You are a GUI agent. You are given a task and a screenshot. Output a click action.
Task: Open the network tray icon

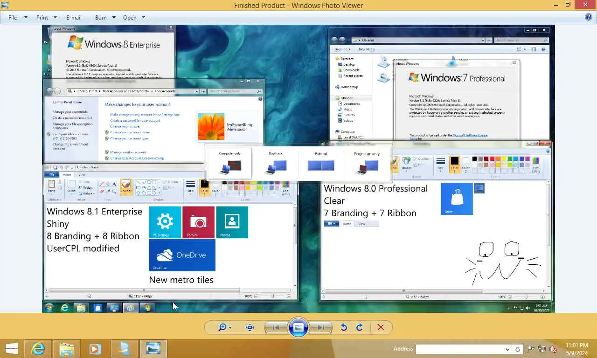(542, 349)
